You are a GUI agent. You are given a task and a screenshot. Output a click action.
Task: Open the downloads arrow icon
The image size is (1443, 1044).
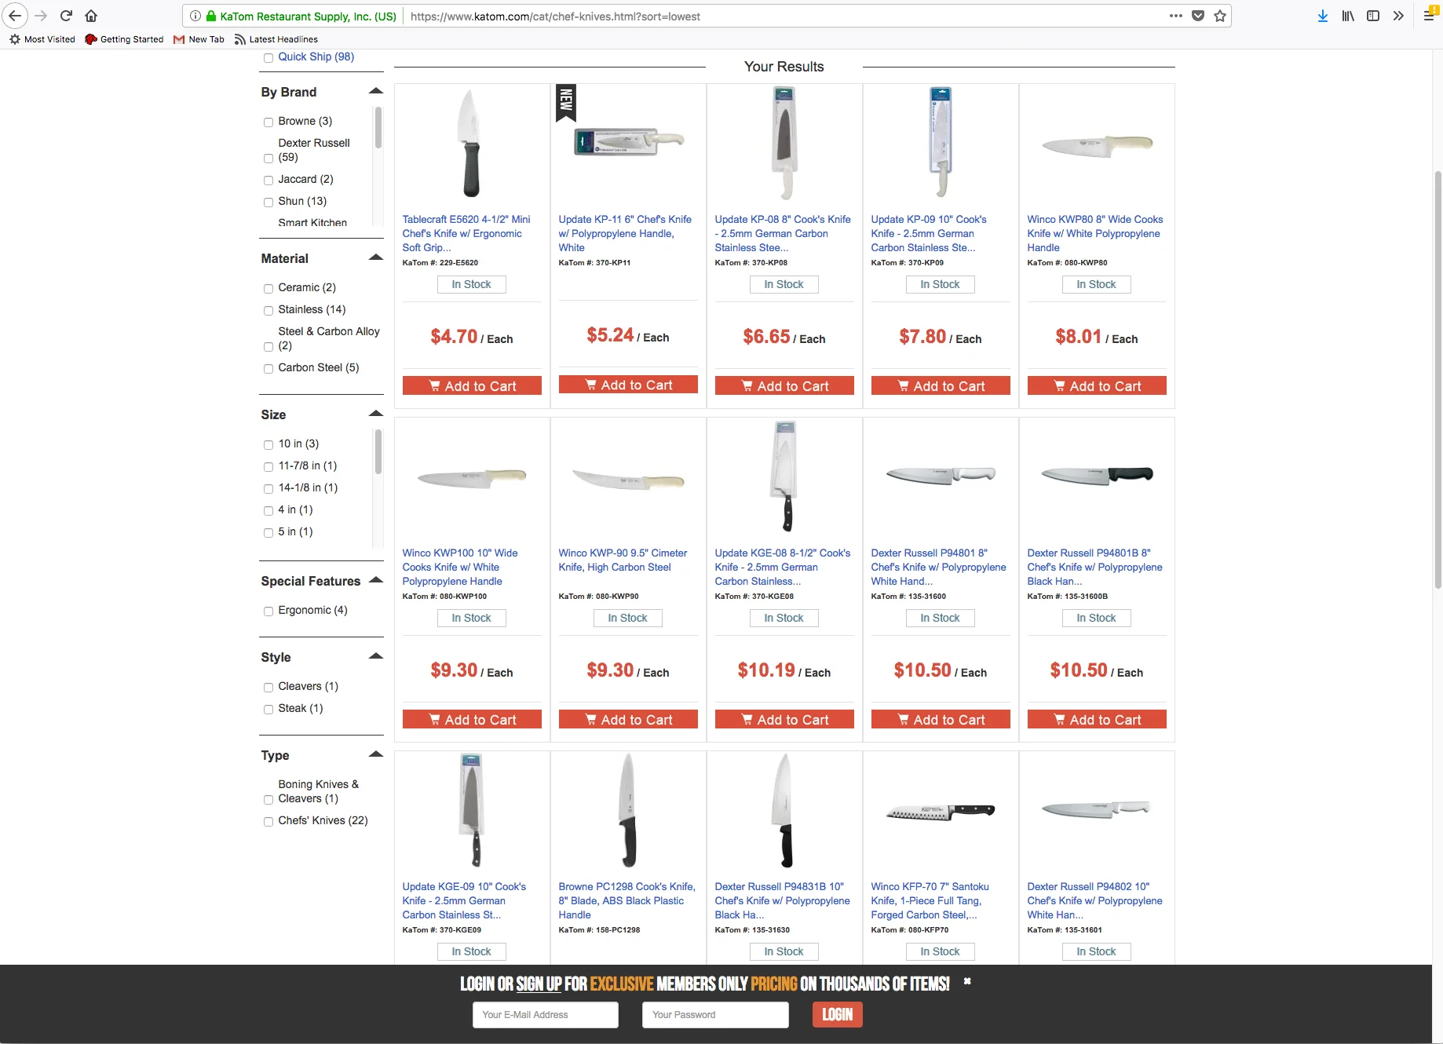coord(1323,16)
